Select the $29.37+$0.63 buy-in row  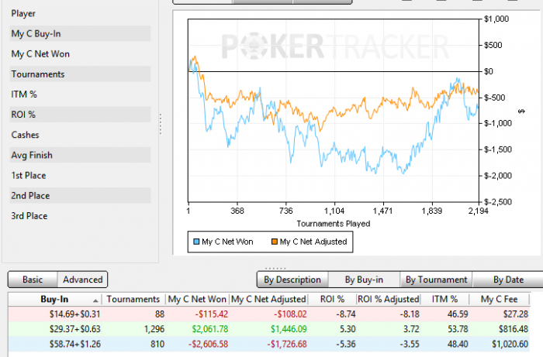tap(269, 329)
